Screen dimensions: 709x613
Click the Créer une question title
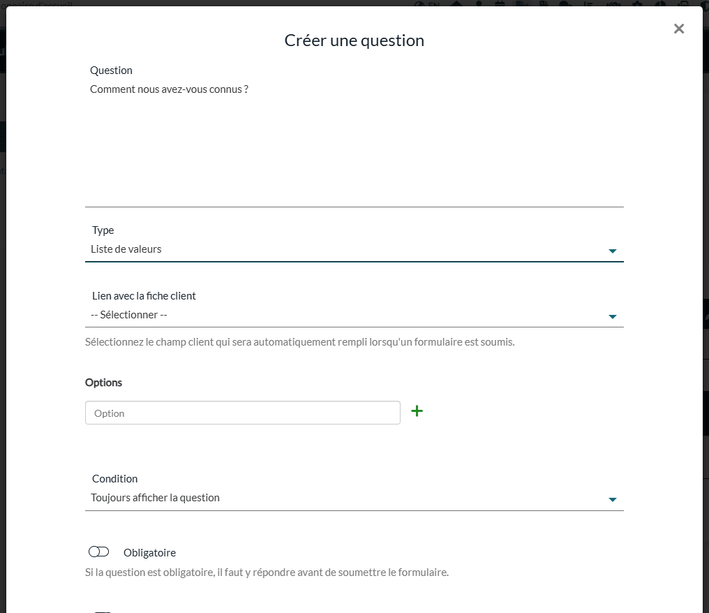[x=354, y=40]
